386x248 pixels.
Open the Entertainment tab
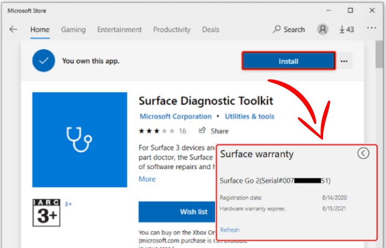(120, 30)
